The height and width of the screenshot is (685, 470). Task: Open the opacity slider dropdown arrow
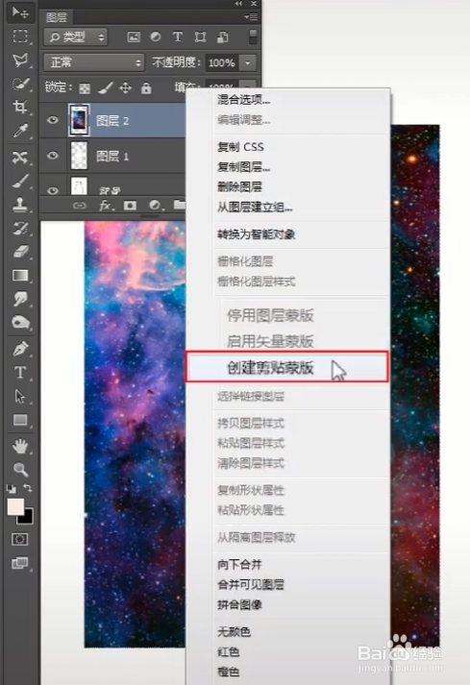(247, 62)
